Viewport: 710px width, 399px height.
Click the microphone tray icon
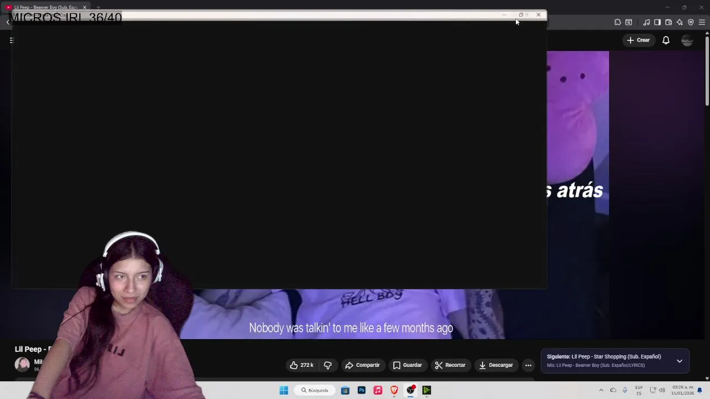point(625,390)
